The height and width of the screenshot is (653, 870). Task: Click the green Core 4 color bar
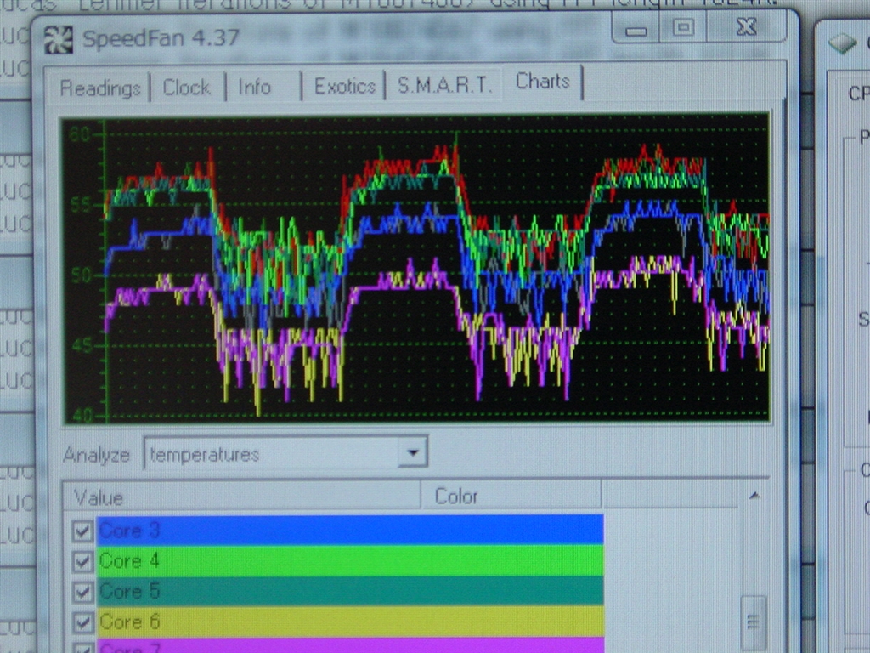(x=350, y=560)
